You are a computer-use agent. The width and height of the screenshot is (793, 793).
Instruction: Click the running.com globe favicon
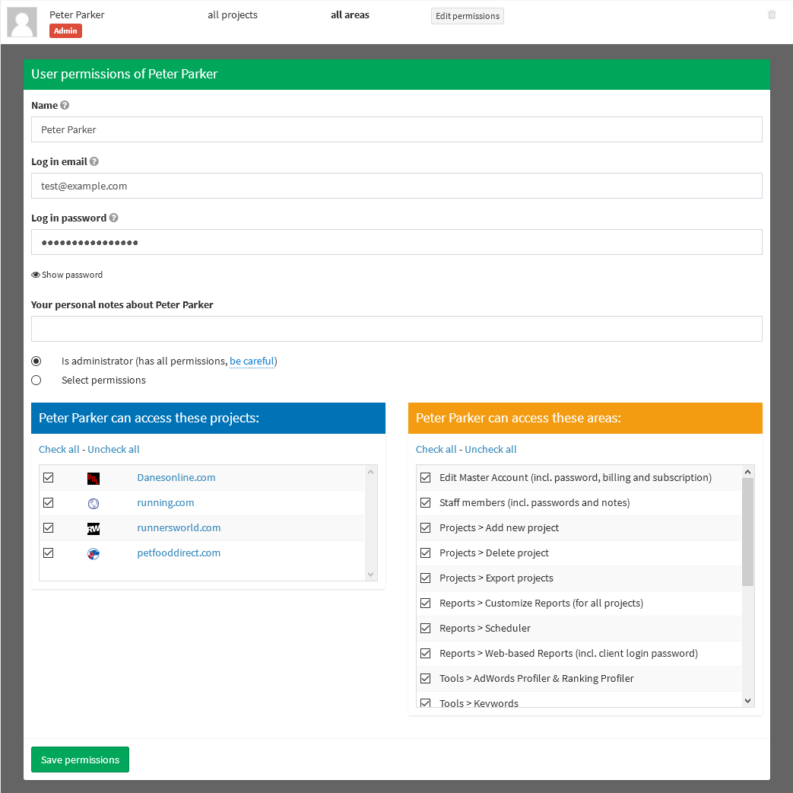(93, 503)
